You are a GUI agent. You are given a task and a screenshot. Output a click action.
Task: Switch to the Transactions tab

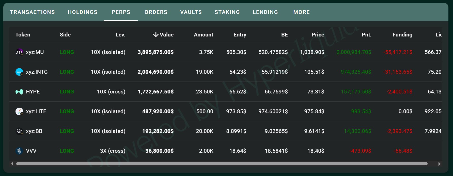(33, 12)
